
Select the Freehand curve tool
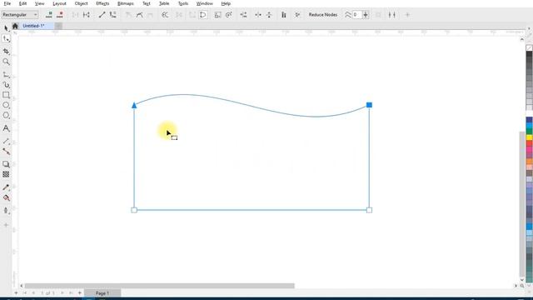pyautogui.click(x=6, y=75)
